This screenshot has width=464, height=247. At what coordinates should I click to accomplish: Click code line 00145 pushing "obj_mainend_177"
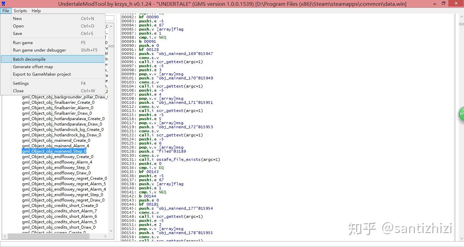(x=167, y=208)
